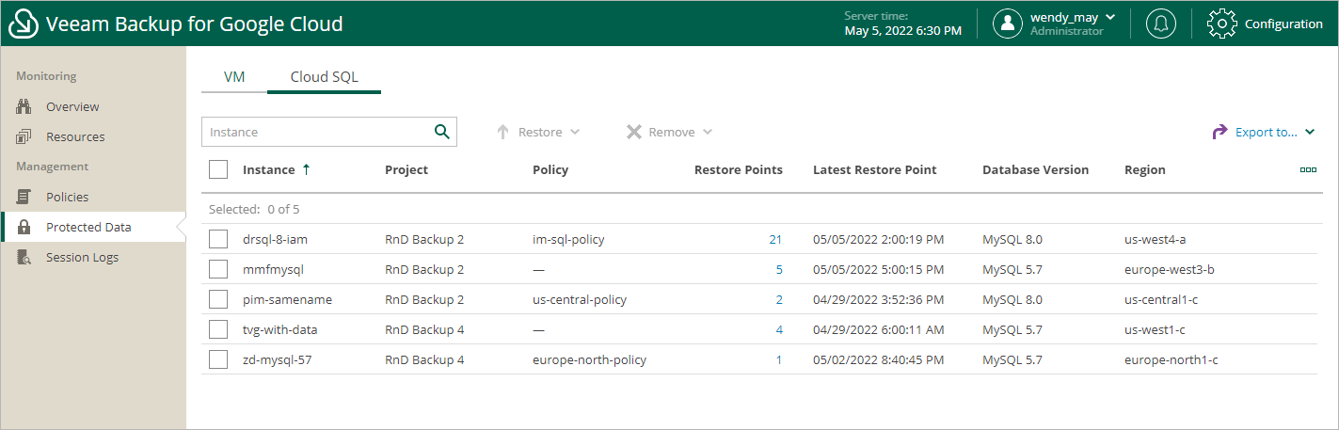Click the Veeam Backup for Google Cloud title
1339x430 pixels.
coord(194,24)
